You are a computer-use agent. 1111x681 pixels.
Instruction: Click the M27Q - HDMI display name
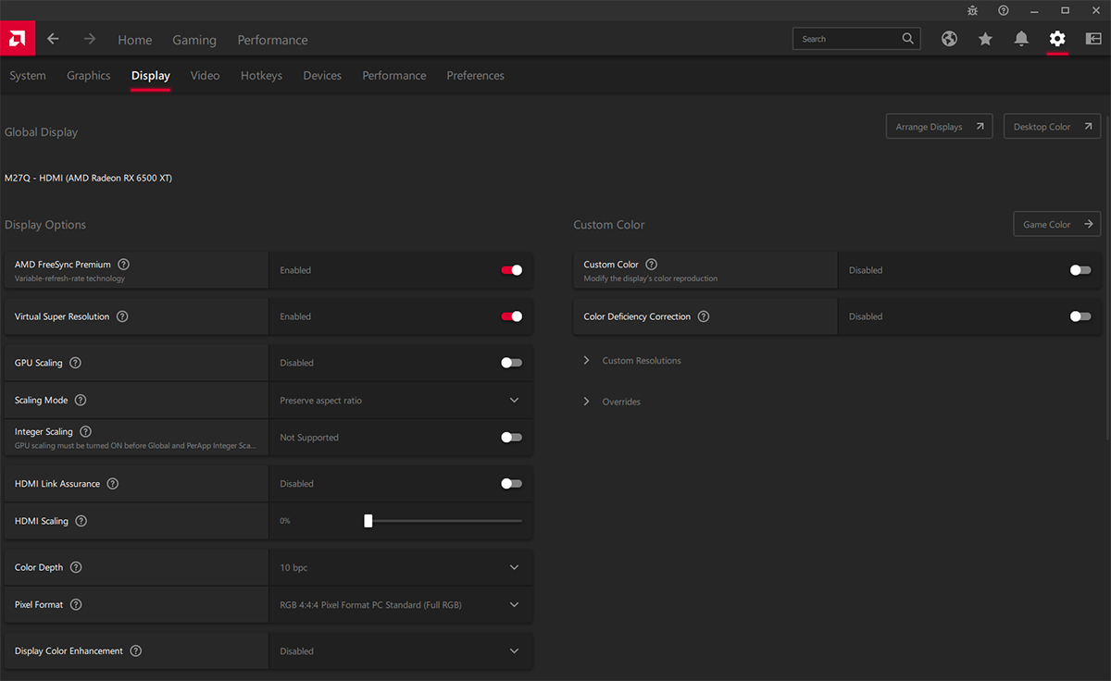[x=88, y=178]
